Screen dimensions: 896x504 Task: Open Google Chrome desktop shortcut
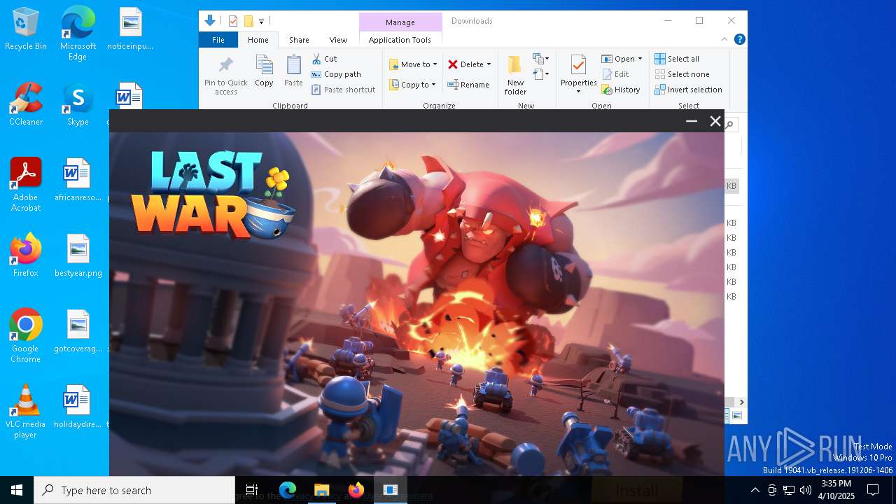[x=26, y=336]
